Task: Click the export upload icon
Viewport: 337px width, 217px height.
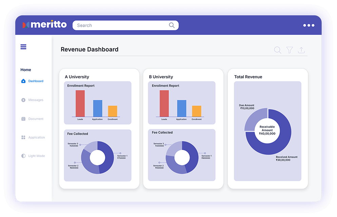Action: coord(301,50)
